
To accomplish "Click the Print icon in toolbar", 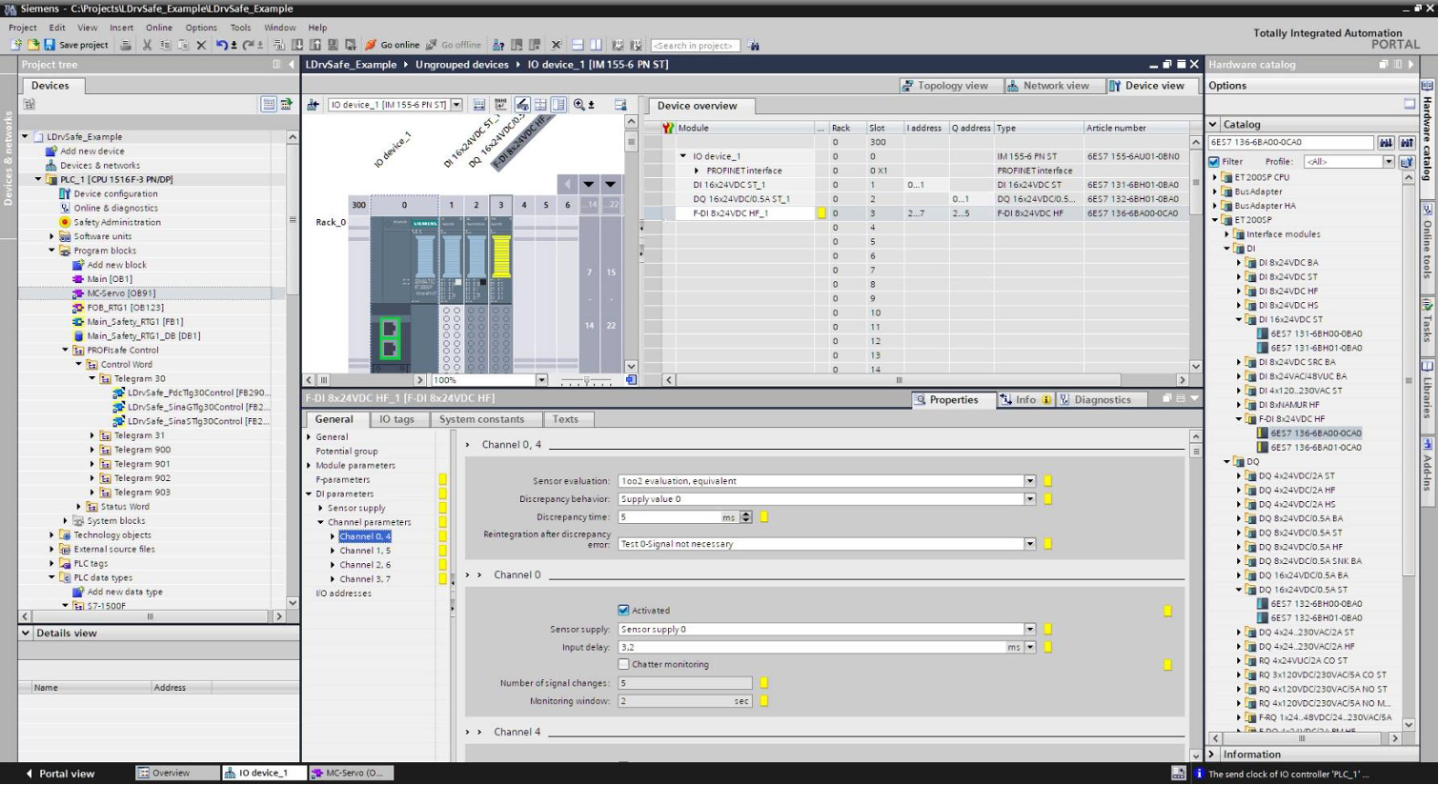I will (x=126, y=45).
